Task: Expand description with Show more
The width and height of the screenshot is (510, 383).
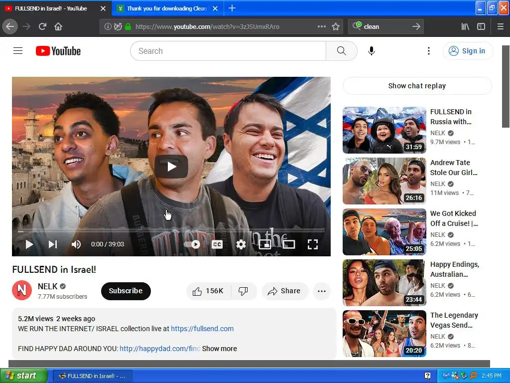Action: point(219,349)
